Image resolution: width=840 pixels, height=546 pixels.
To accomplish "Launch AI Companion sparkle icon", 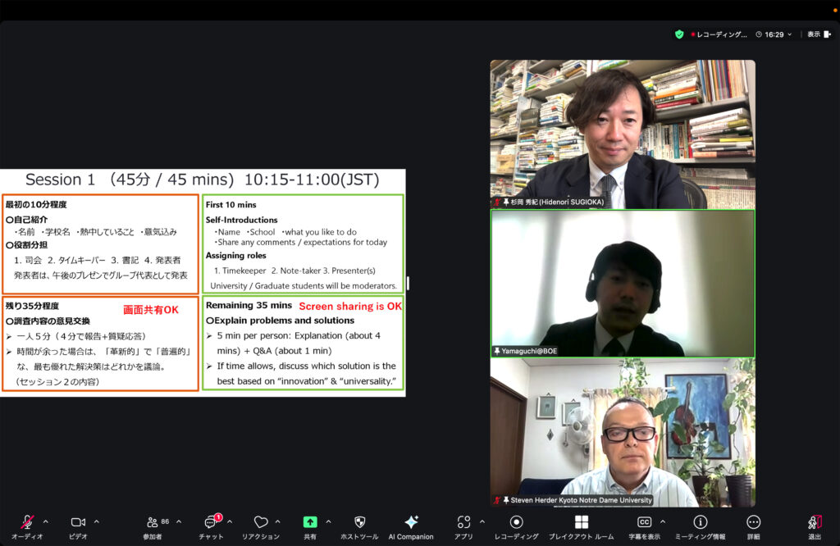I will 411,522.
